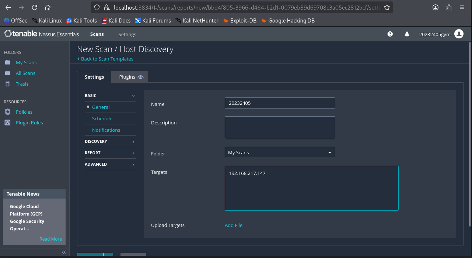Click the browser back arrow

pos(8,7)
